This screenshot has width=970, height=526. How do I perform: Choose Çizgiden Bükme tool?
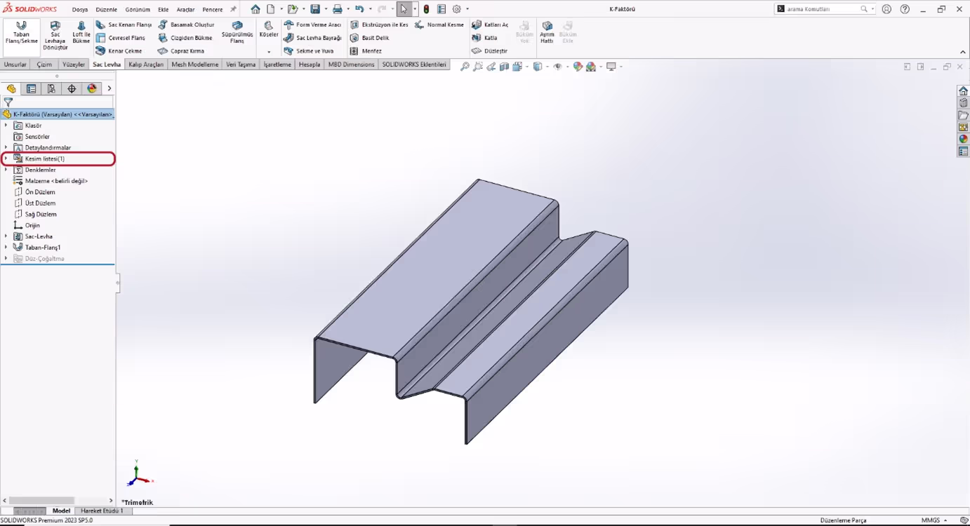185,38
